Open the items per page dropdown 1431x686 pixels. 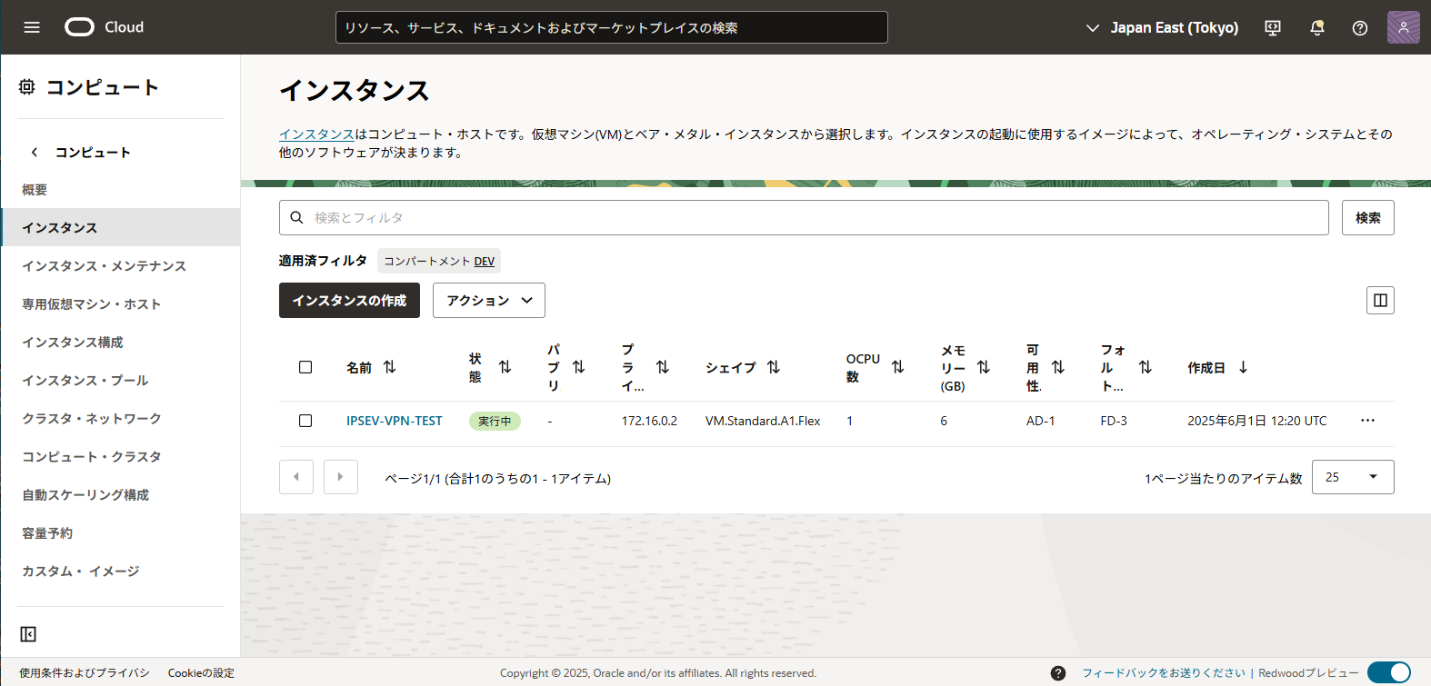click(x=1353, y=477)
